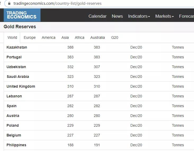This screenshot has height=151, width=194.
Task: Open the Philippines country link
Action: coord(16,145)
